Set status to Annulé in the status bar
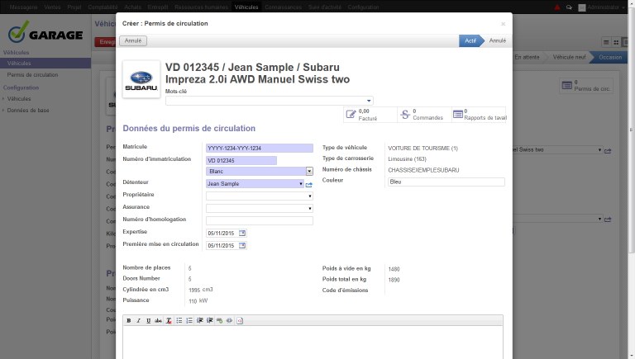 (498, 40)
